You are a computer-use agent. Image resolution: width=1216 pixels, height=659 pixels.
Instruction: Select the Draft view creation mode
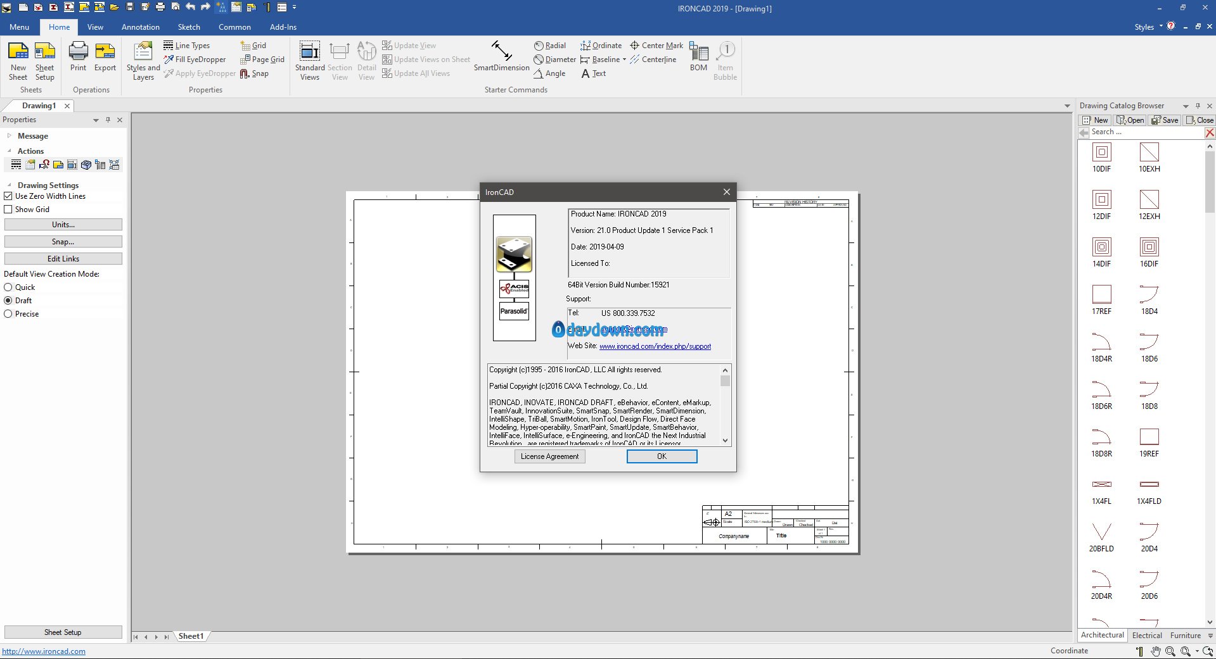[8, 301]
